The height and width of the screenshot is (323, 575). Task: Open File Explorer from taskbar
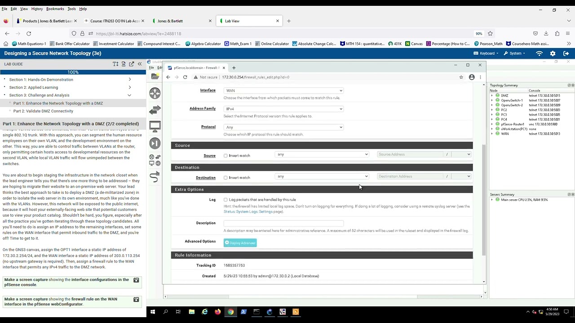pos(191,312)
